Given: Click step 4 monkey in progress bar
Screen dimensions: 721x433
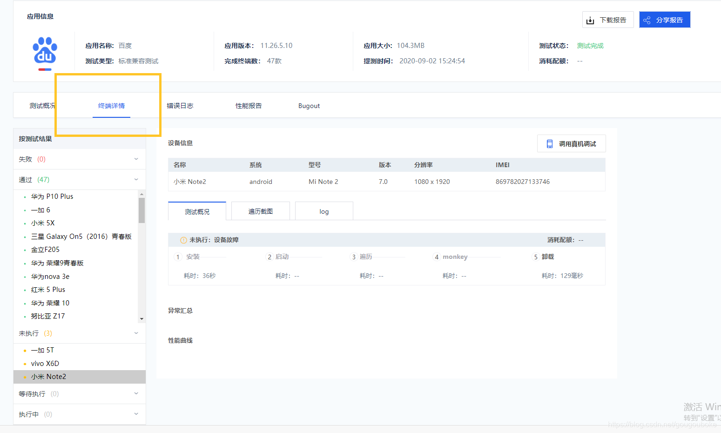Looking at the screenshot, I should pos(451,257).
